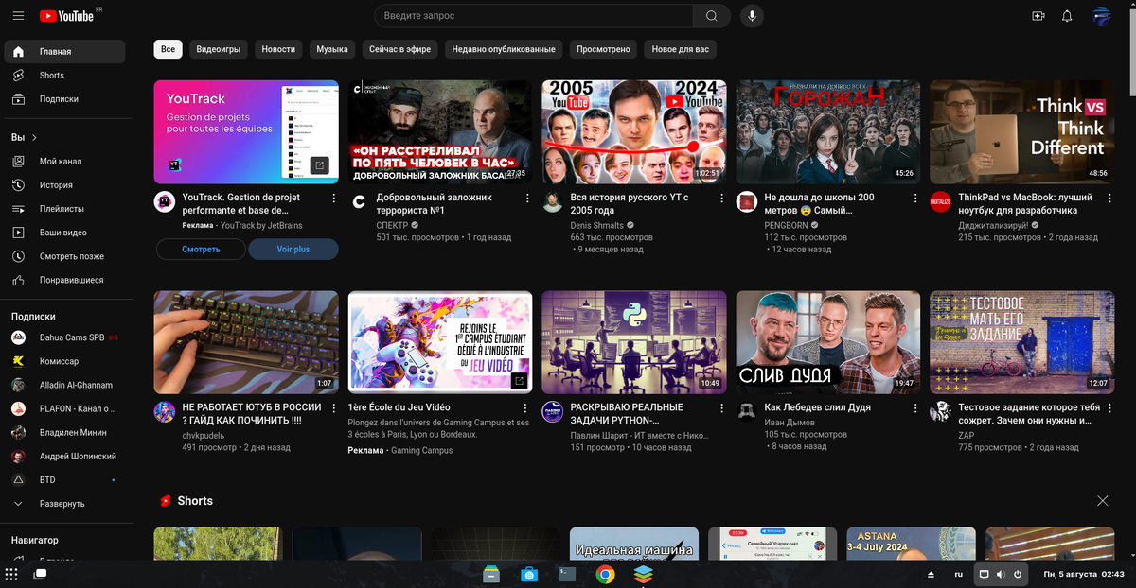The image size is (1136, 588).
Task: Select the Просмотрено chip
Action: [x=603, y=49]
